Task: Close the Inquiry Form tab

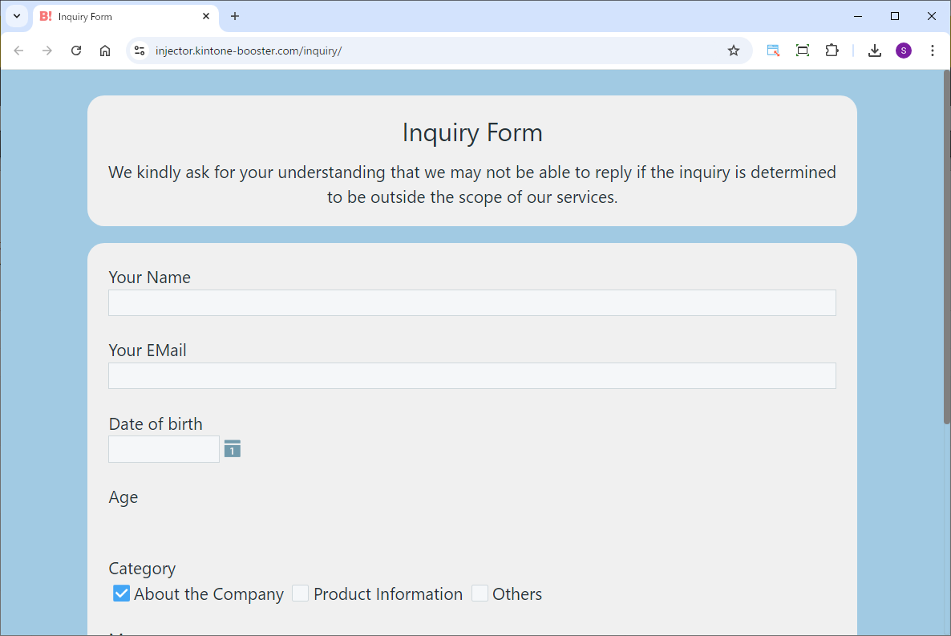Action: [206, 16]
